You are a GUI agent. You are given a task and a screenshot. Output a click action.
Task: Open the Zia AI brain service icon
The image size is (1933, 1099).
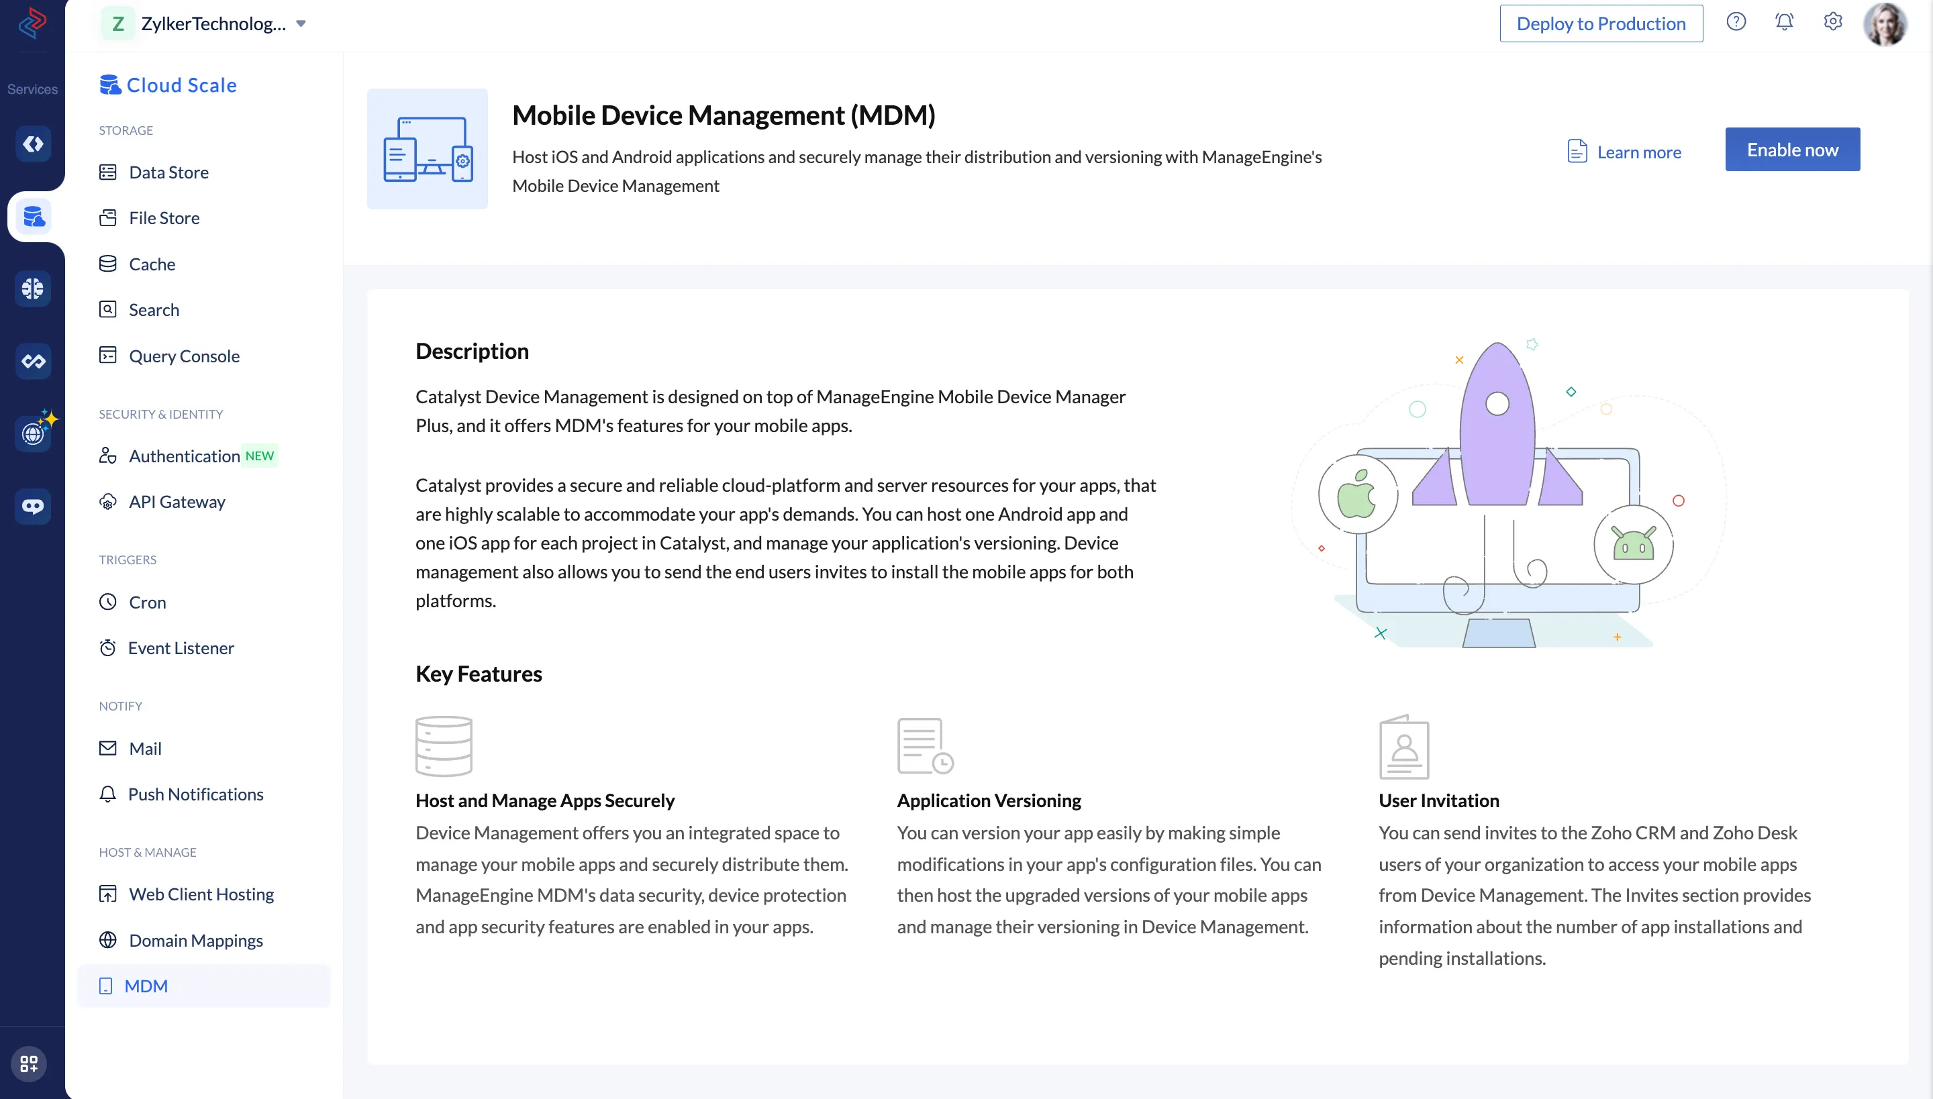click(x=32, y=289)
